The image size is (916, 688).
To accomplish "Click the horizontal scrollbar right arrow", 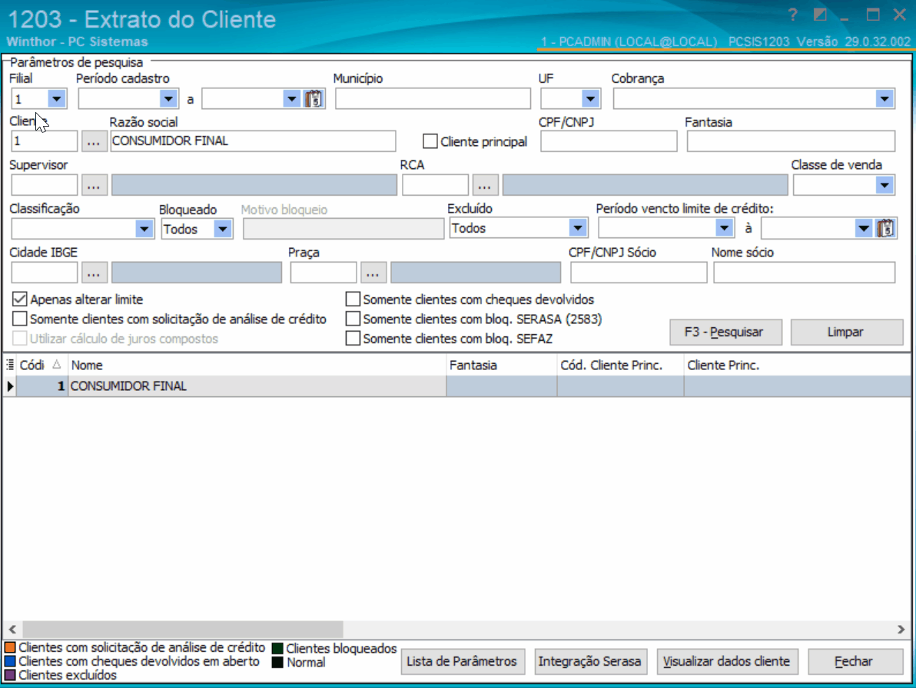I will tap(901, 629).
